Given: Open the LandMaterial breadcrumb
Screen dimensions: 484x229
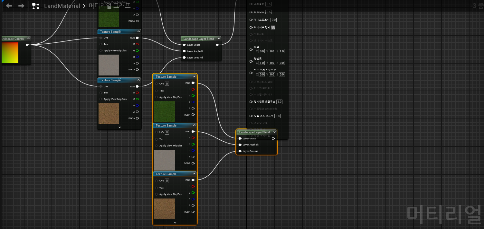Looking at the screenshot, I should [62, 6].
